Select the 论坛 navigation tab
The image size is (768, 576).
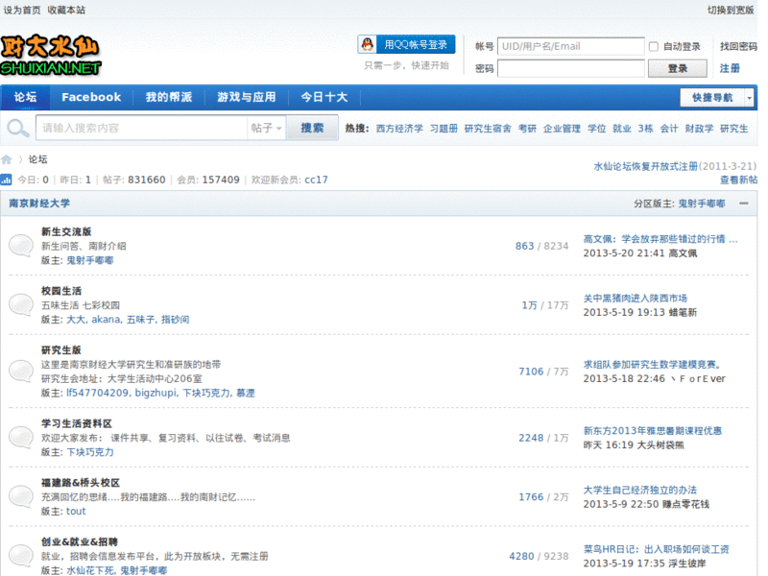point(25,97)
